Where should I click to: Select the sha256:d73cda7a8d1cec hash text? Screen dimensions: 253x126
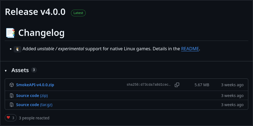click(148, 85)
